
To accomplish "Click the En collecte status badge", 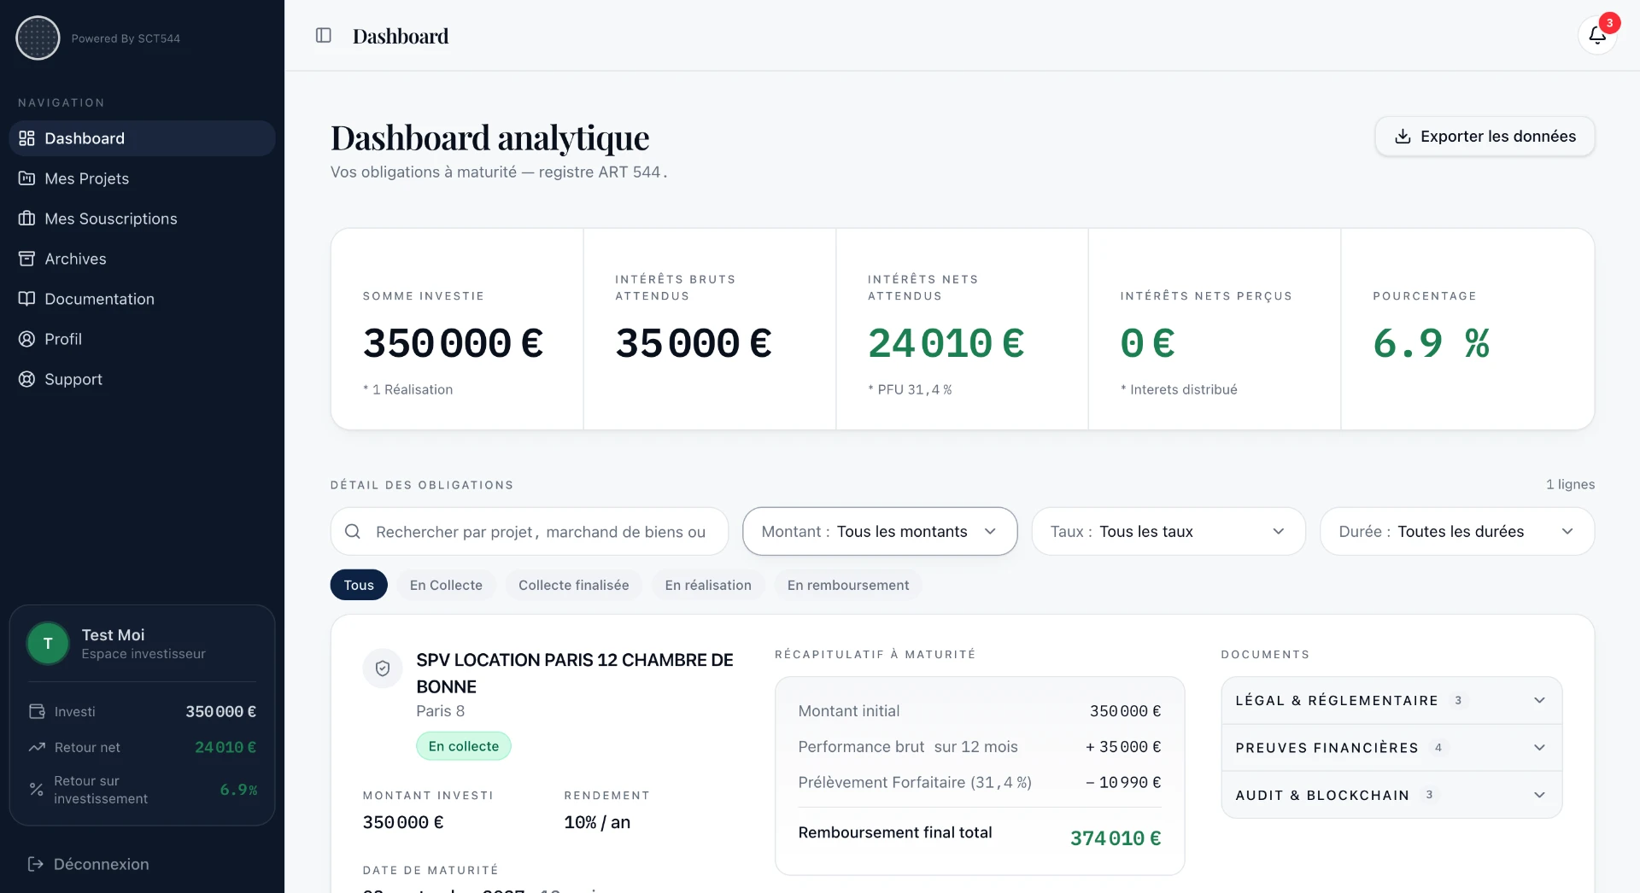I will coord(464,746).
